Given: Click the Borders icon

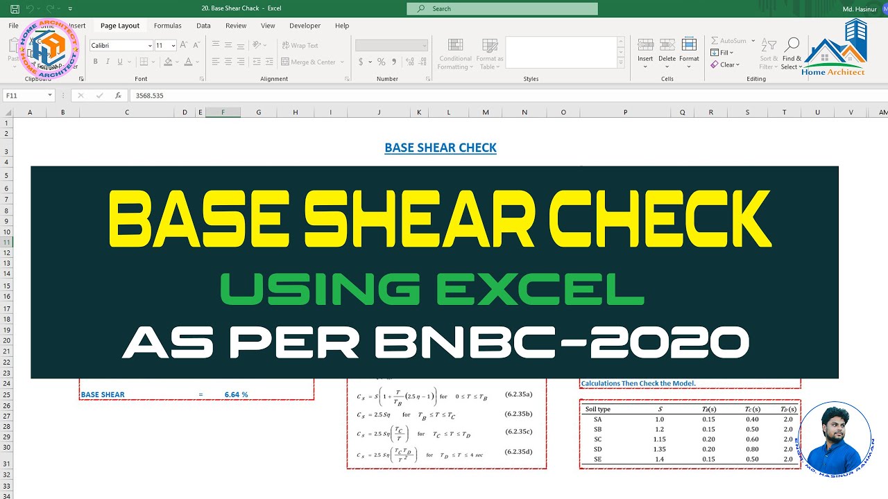Looking at the screenshot, I should pos(145,62).
